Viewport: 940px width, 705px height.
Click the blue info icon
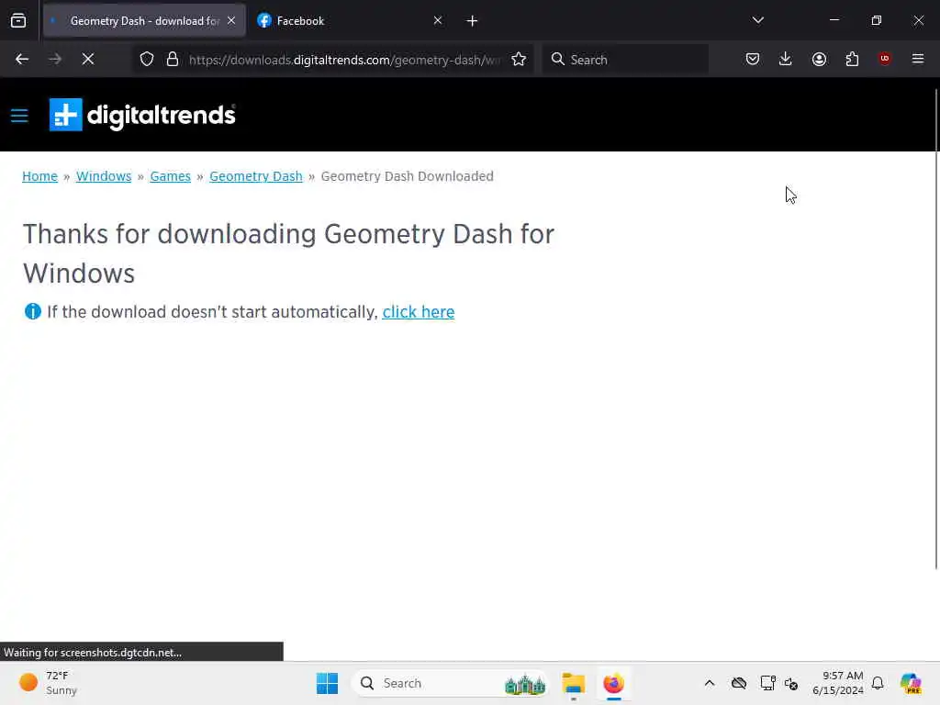pyautogui.click(x=32, y=312)
